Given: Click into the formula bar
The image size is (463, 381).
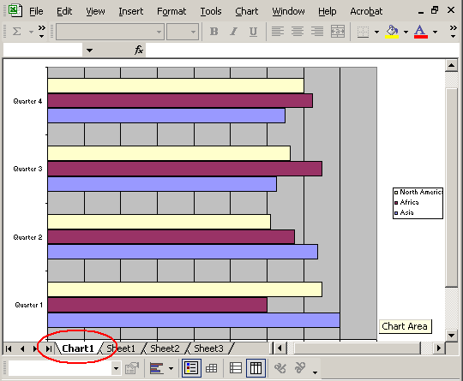Looking at the screenshot, I should click(303, 50).
